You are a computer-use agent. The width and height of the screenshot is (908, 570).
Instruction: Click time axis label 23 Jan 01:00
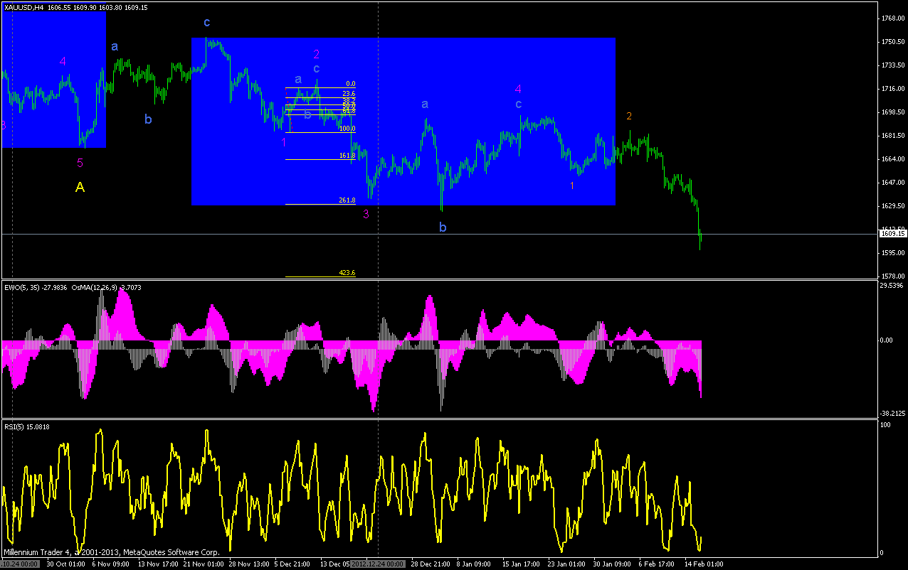(x=566, y=564)
